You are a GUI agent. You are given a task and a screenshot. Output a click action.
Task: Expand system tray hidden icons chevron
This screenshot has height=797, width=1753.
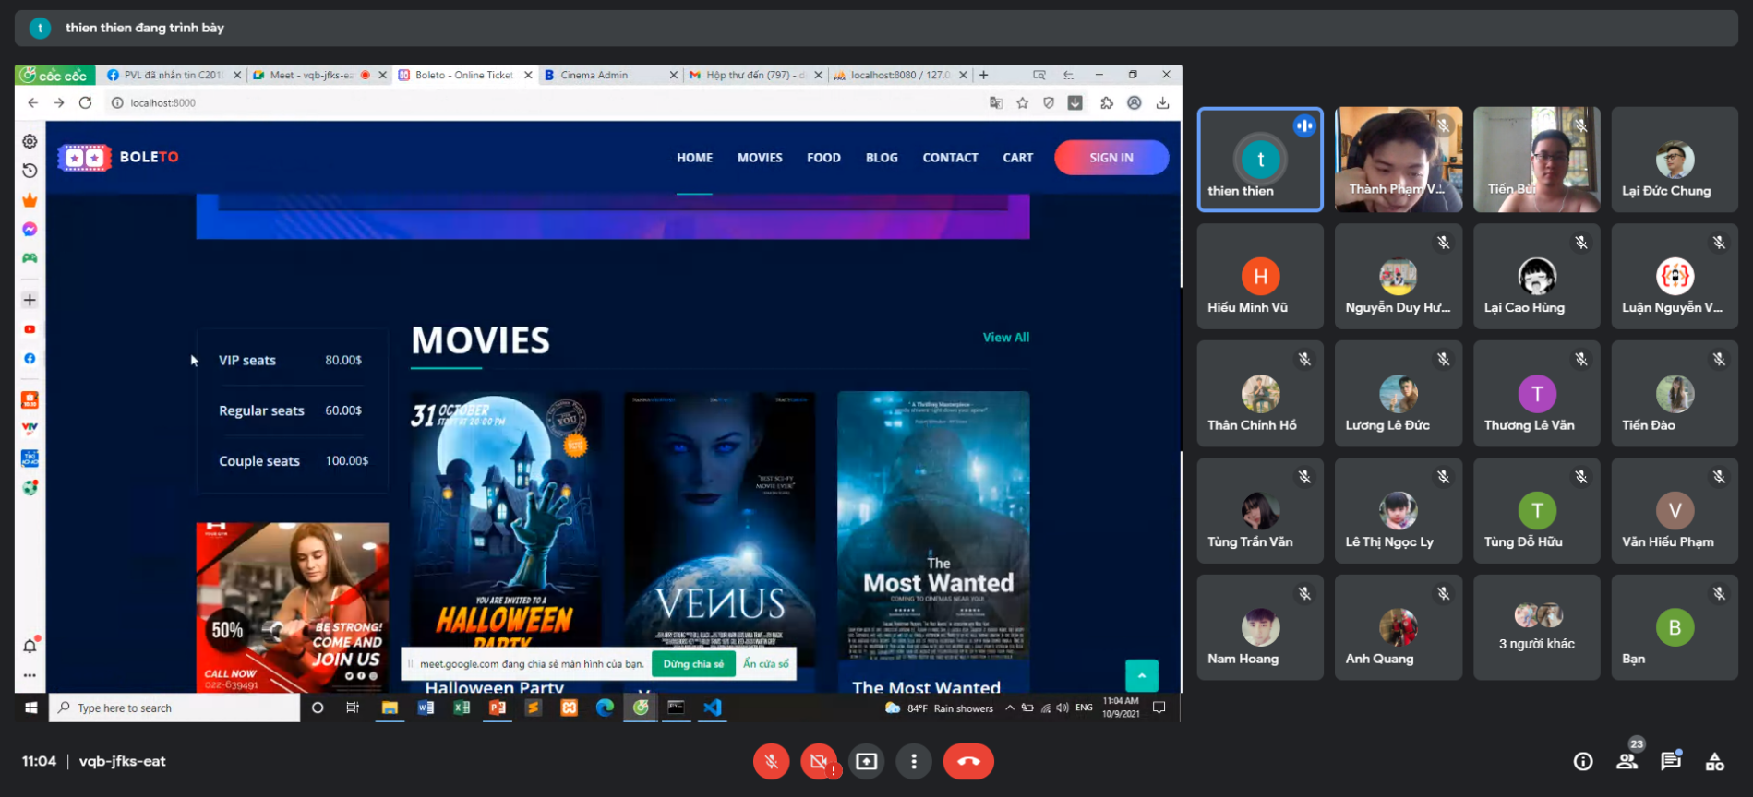click(x=1010, y=708)
